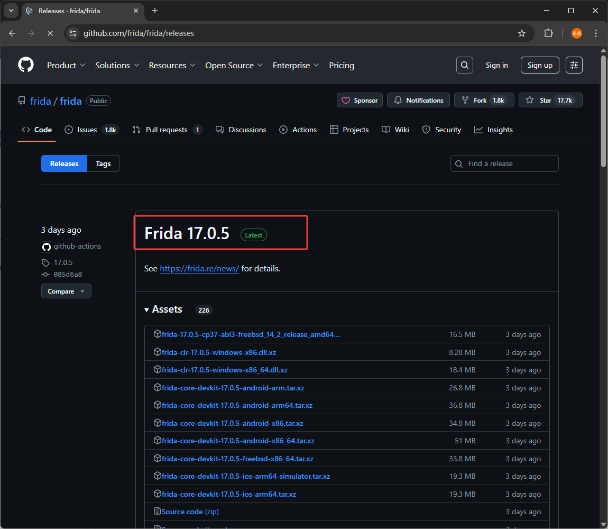Image resolution: width=608 pixels, height=529 pixels.
Task: Switch to the Tags view
Action: tap(103, 163)
